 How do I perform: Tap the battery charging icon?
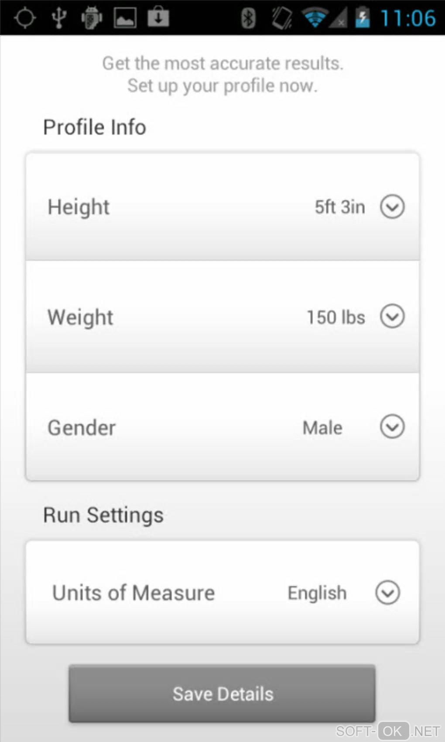point(362,18)
